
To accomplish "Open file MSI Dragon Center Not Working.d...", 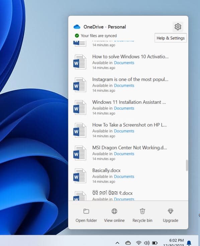I will 130,148.
